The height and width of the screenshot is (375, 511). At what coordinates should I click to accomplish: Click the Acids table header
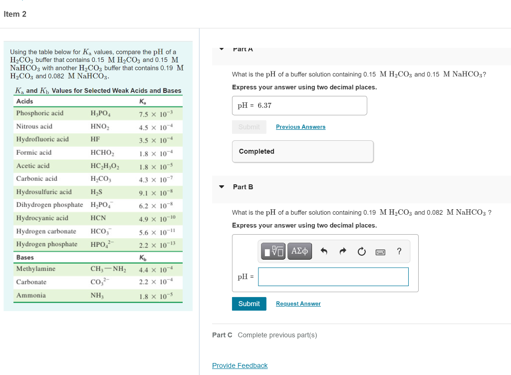point(25,101)
